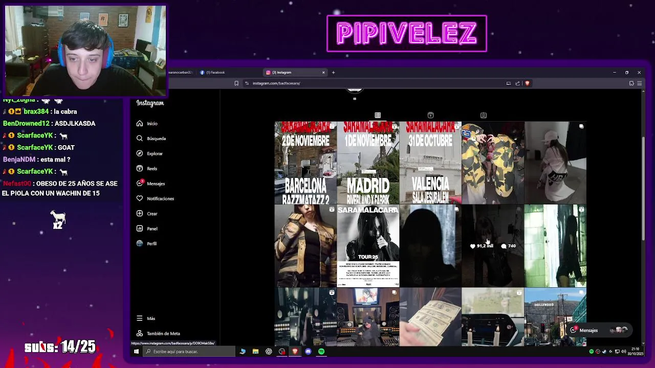Go to Explorar in the sidebar
Viewport: 655px width, 368px height.
[x=149, y=153]
